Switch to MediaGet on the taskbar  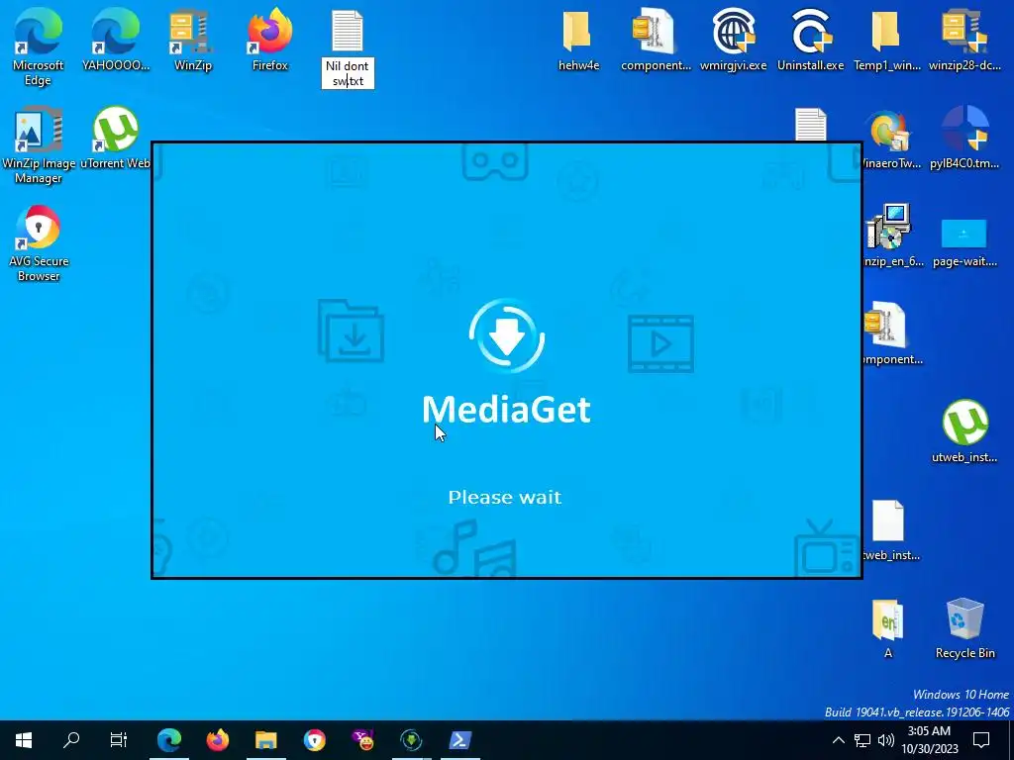pyautogui.click(x=411, y=740)
